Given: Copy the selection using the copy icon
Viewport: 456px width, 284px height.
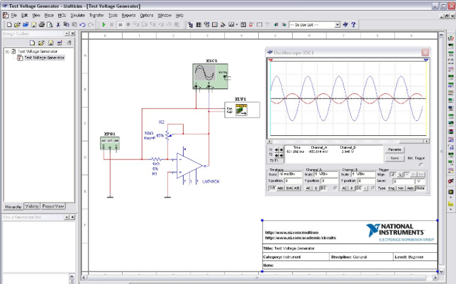Looking at the screenshot, I should [x=66, y=25].
